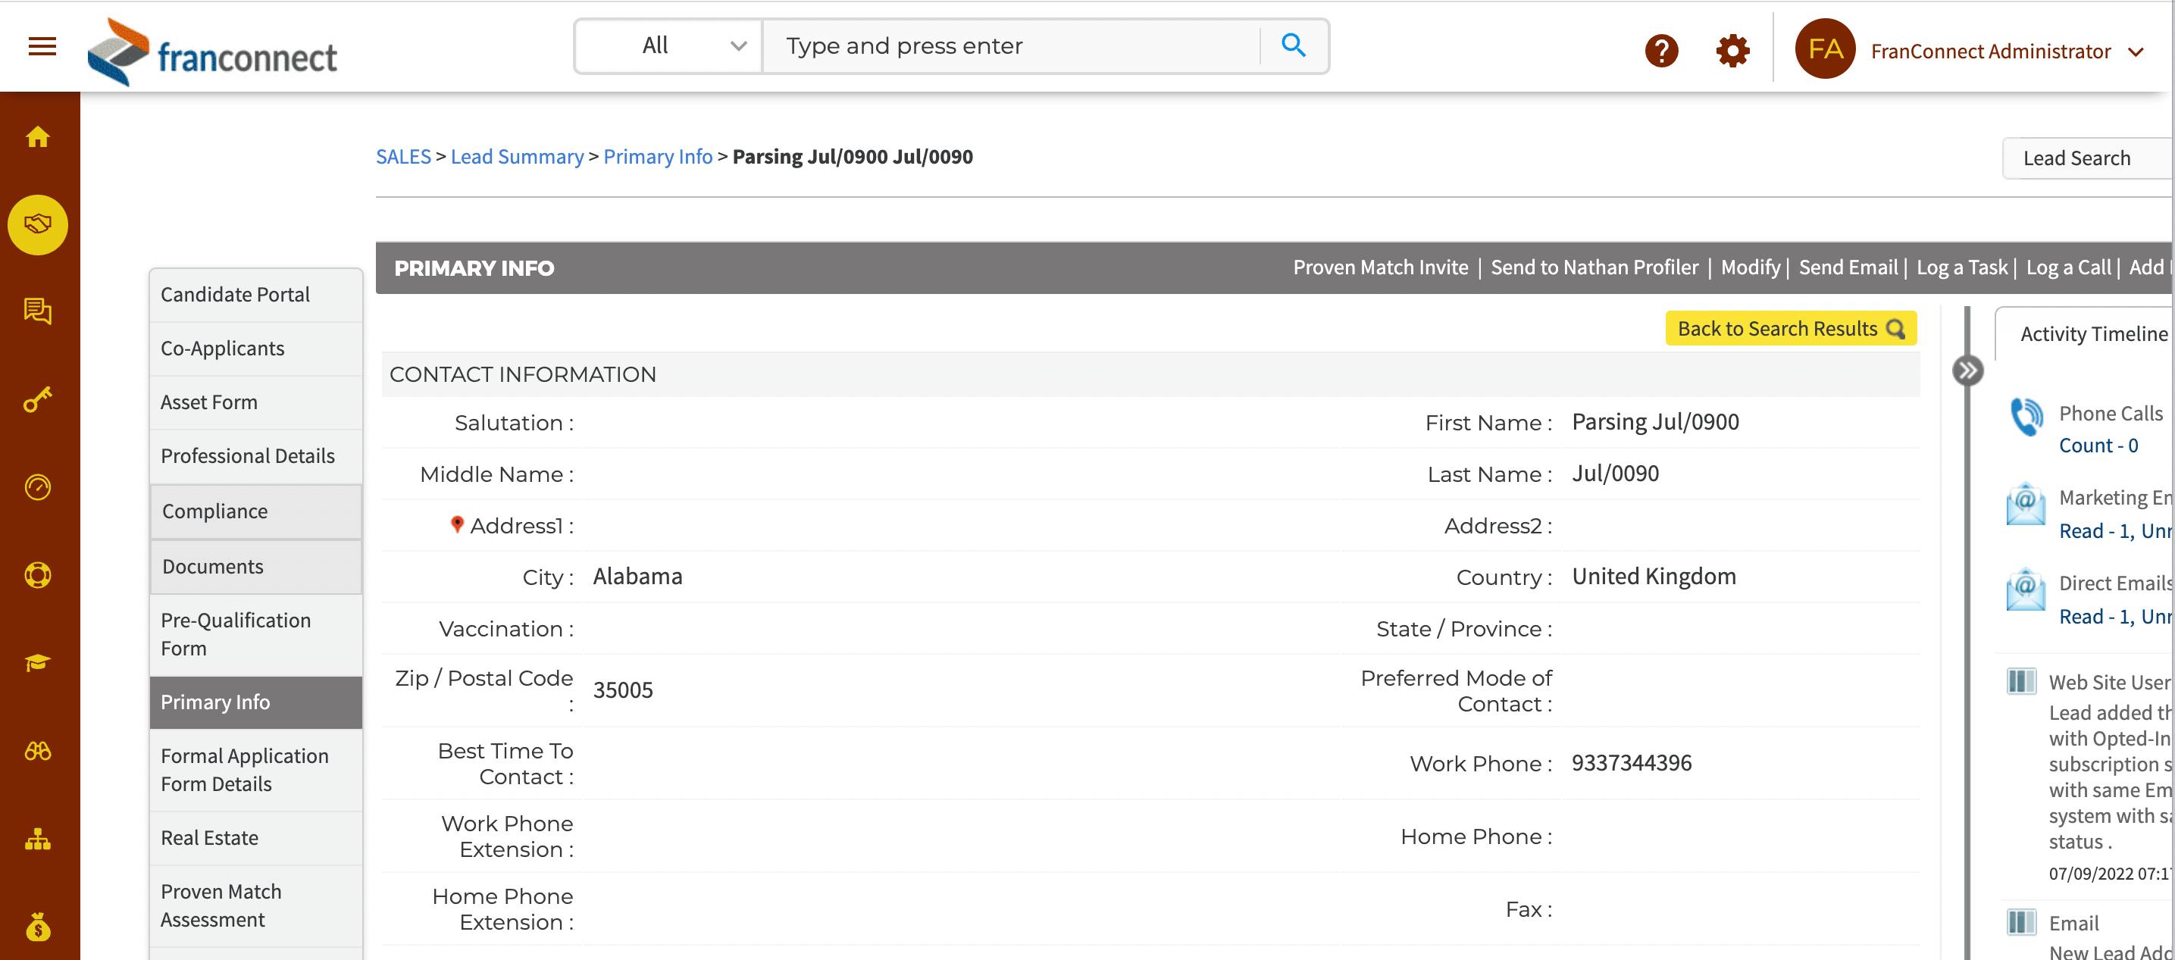Open the money bag finance sidebar icon
The width and height of the screenshot is (2175, 960).
(38, 926)
